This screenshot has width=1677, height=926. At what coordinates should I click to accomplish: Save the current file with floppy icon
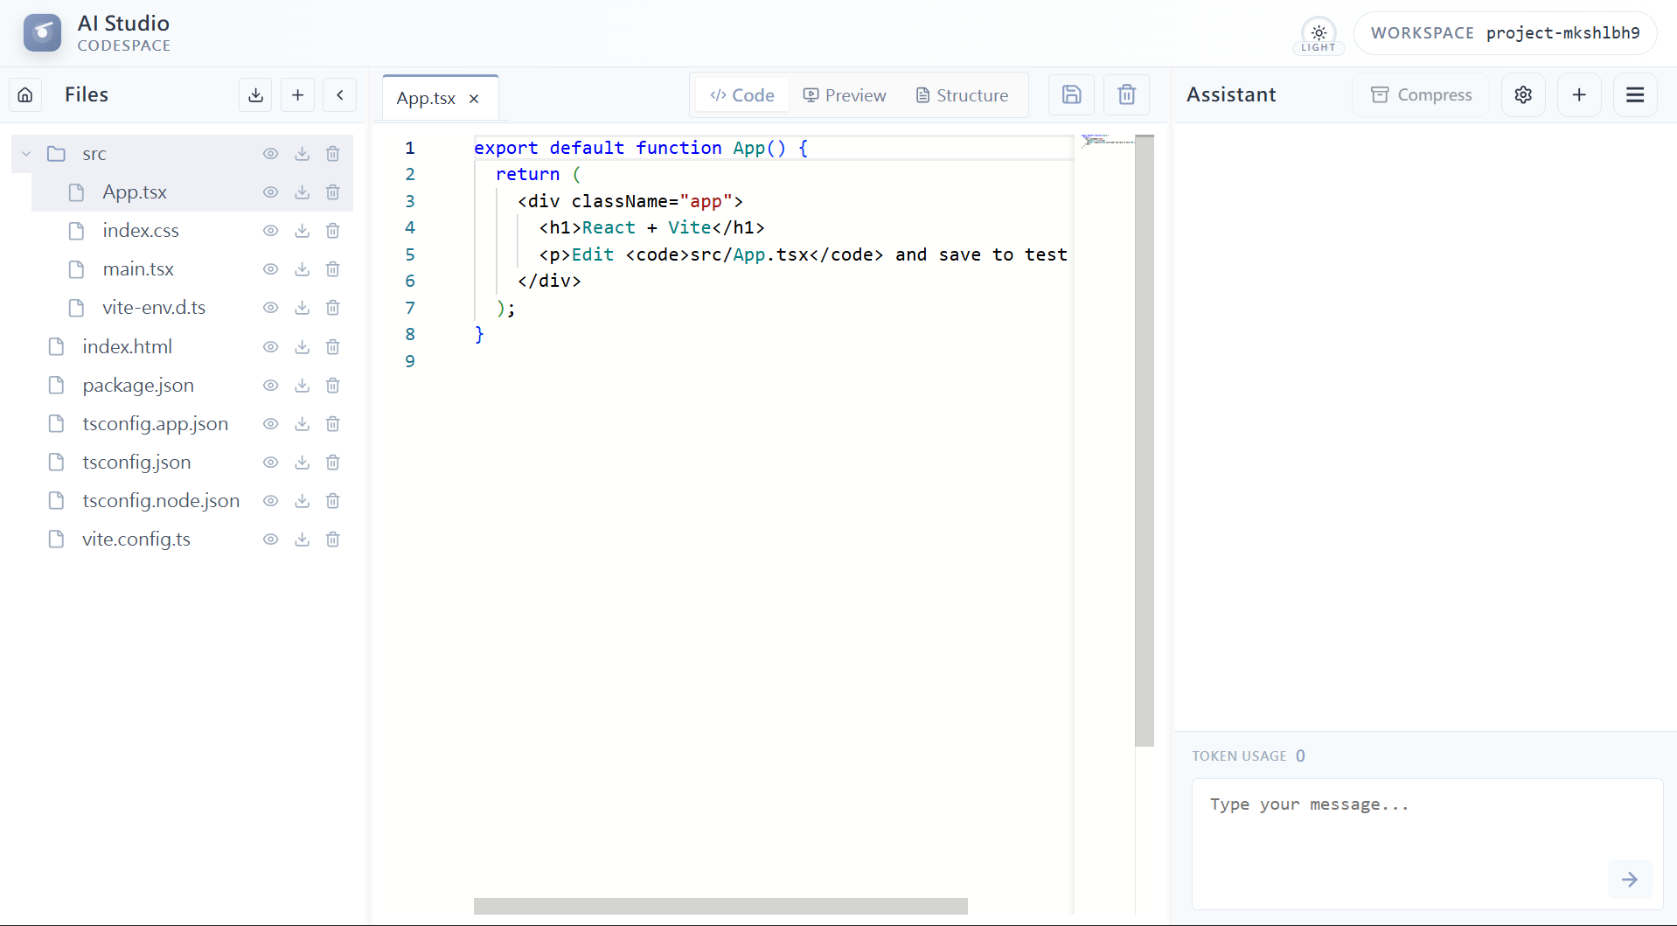coord(1071,94)
